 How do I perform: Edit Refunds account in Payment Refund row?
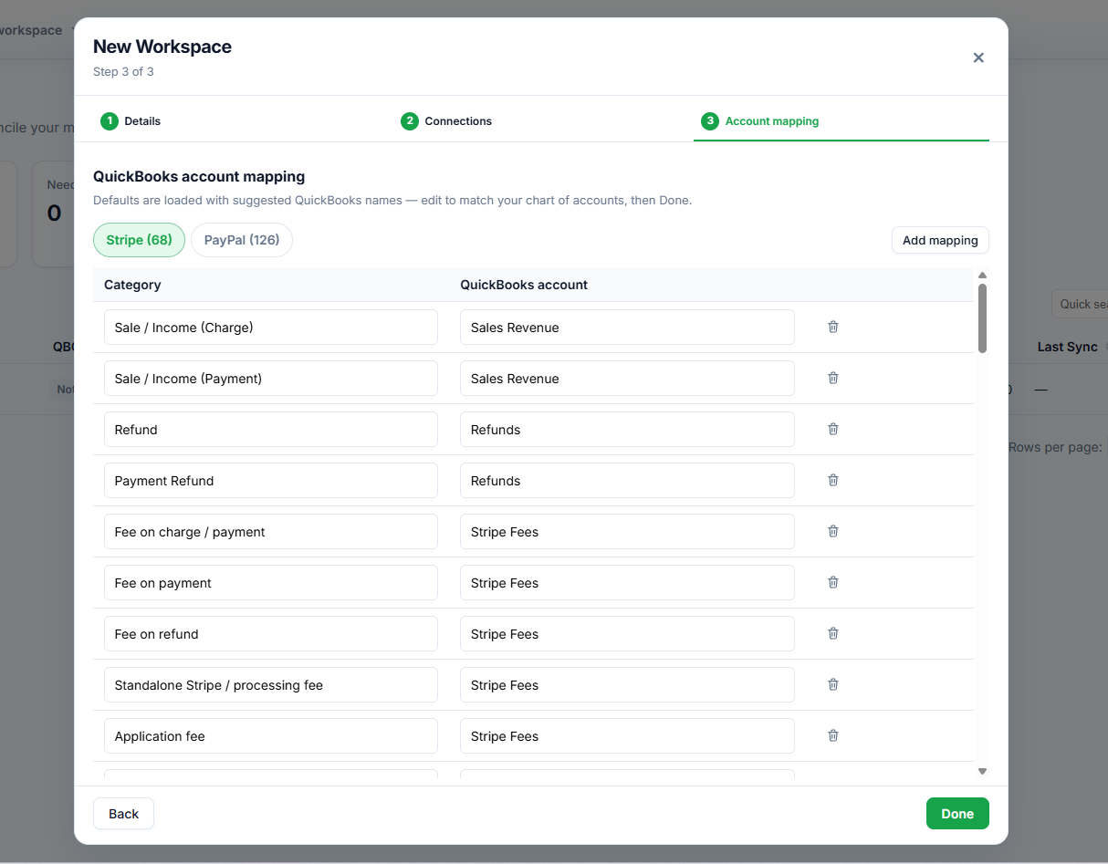(627, 481)
